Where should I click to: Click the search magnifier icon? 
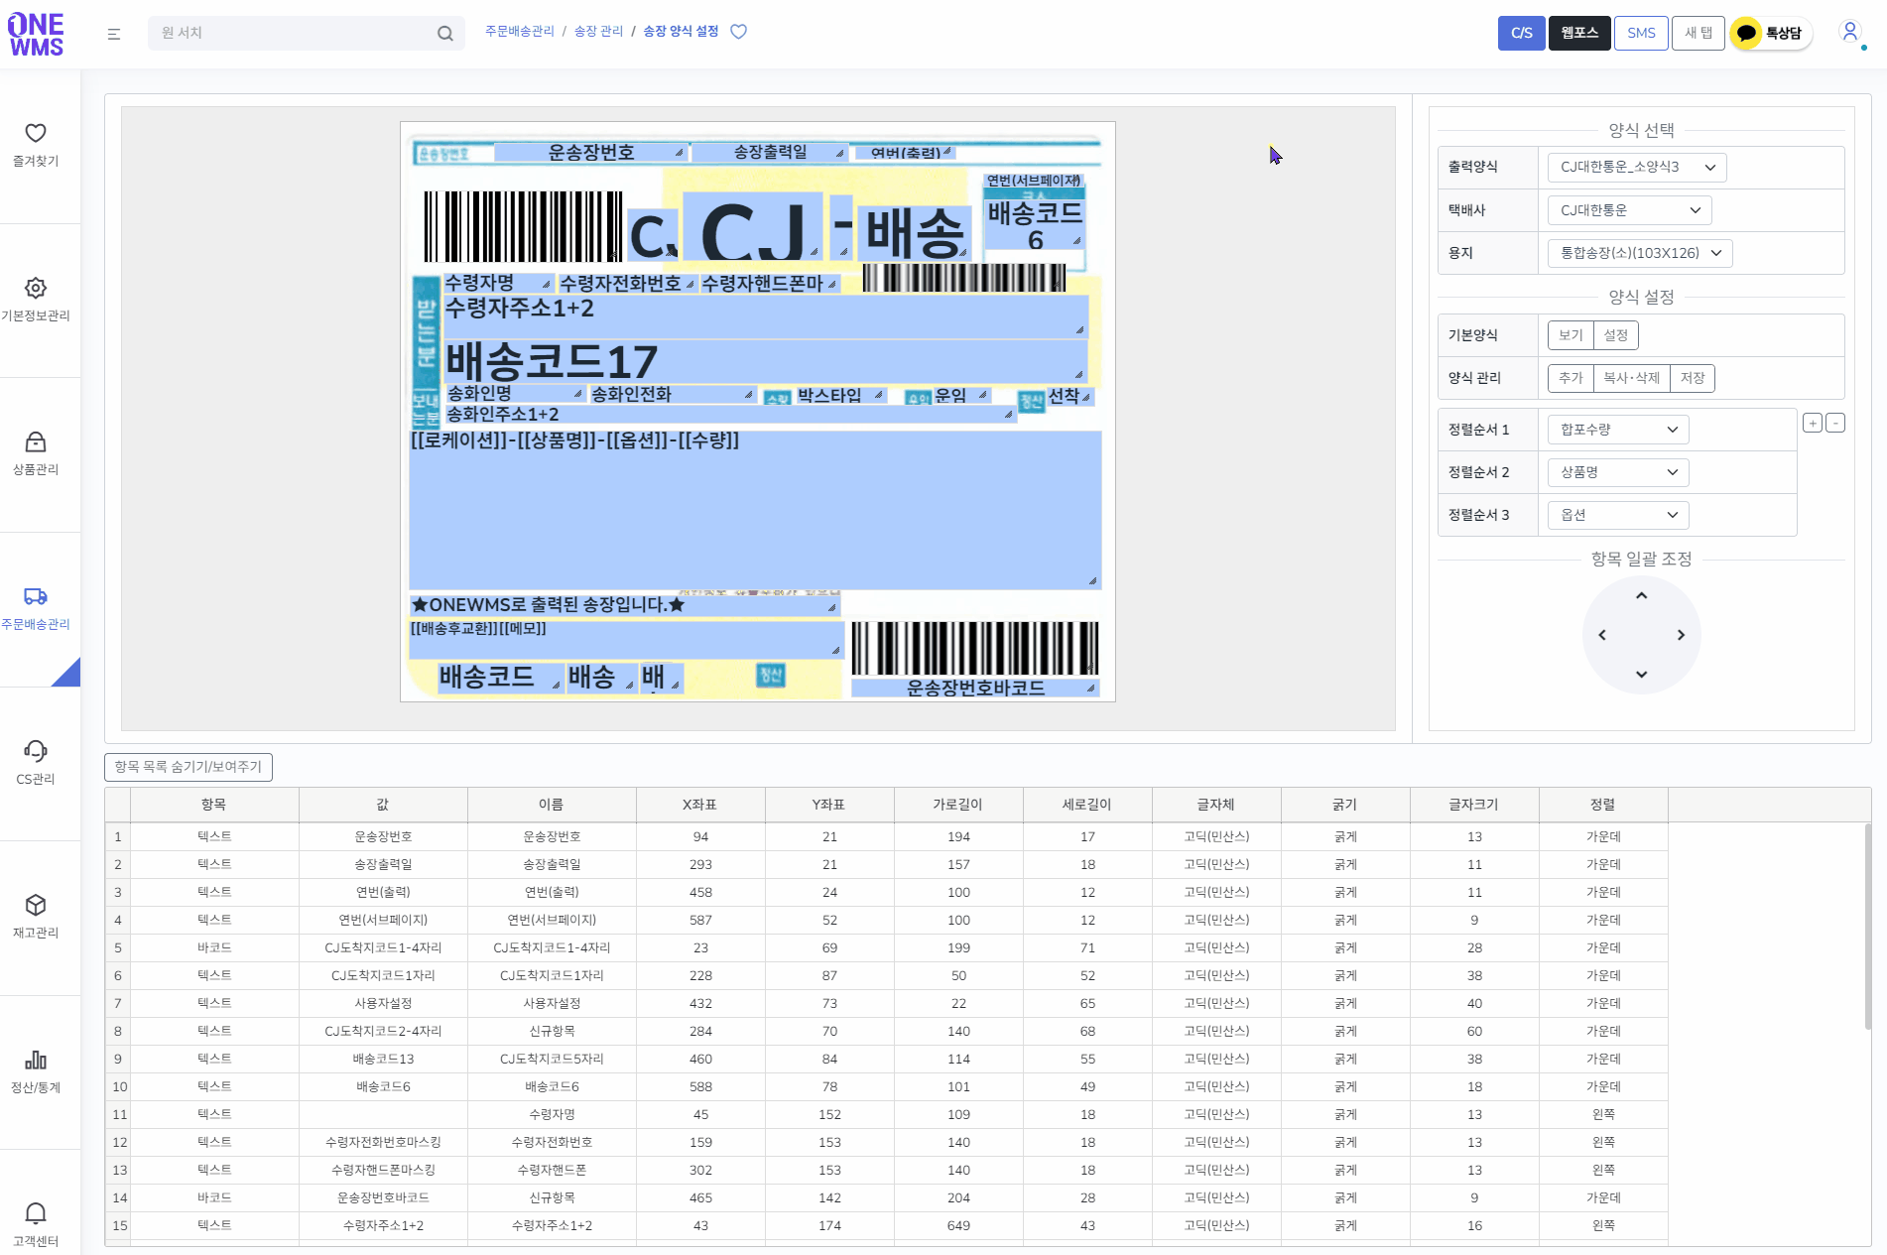pyautogui.click(x=445, y=34)
